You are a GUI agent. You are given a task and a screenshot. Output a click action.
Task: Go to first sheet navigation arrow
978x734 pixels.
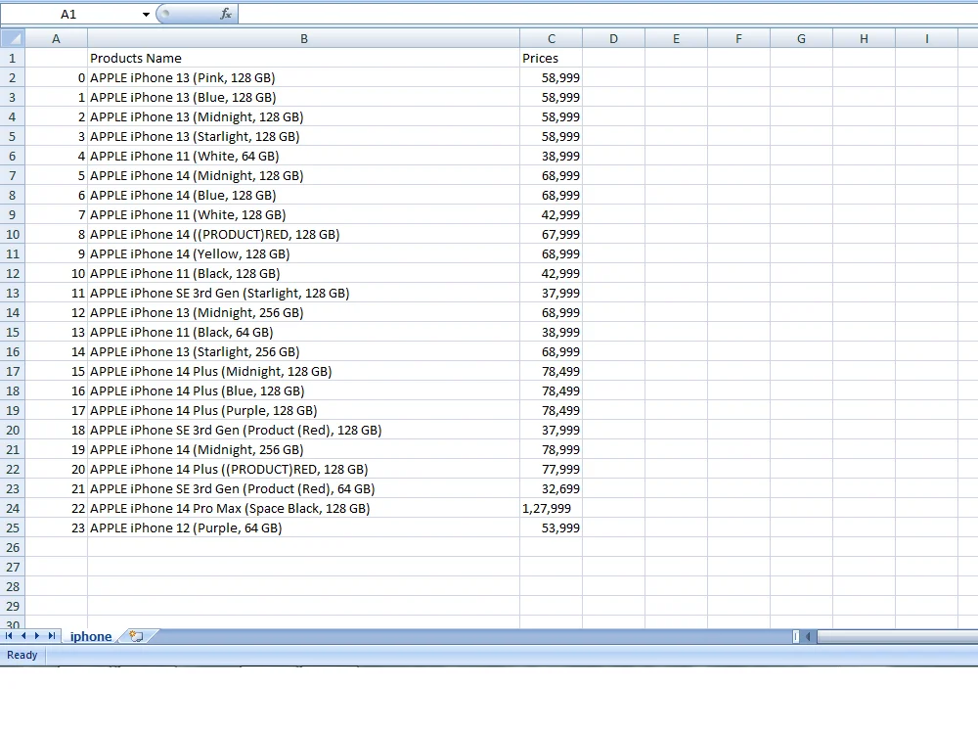[x=9, y=636]
